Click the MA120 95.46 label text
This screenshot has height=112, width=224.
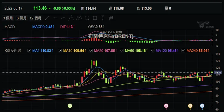point(167,51)
